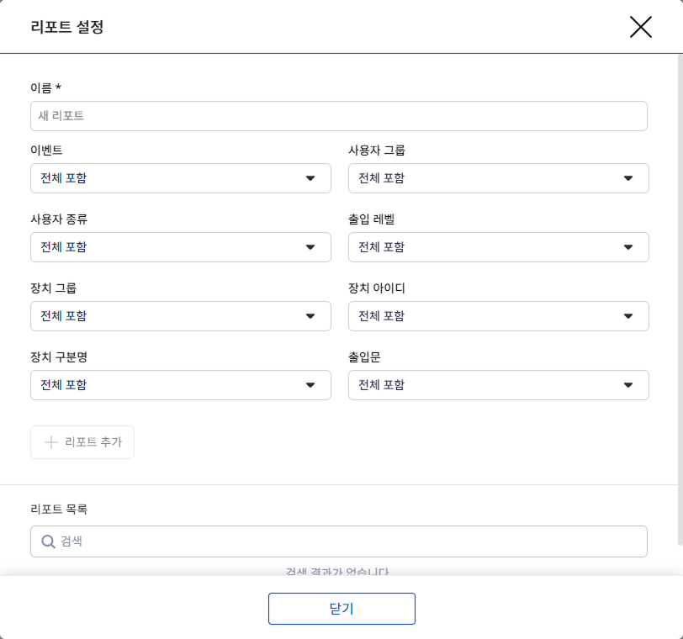
Task: Click the 이벤트 dropdown arrow icon
Action: click(310, 178)
